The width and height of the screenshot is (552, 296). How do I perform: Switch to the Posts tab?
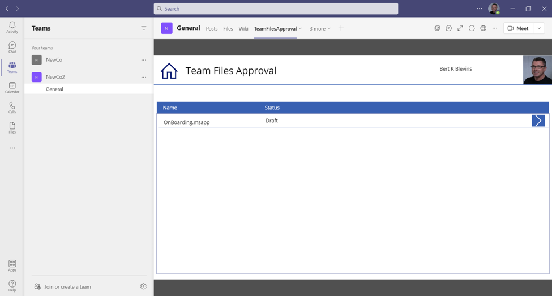(212, 29)
